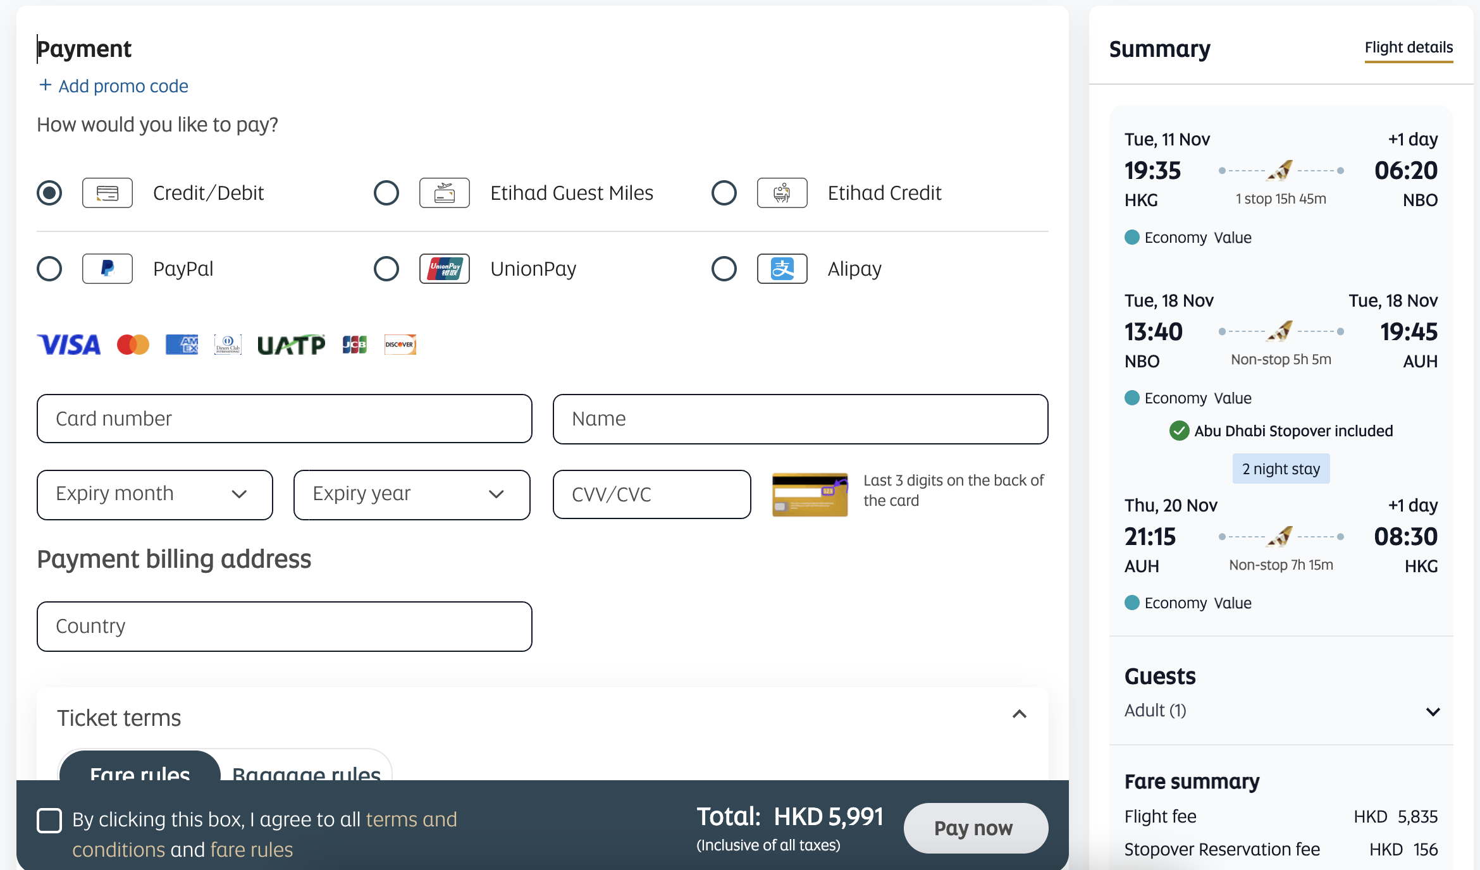Screen dimensions: 1480x870
Task: Click the teal dot on the HKG–NBO Economy Value
Action: [1132, 237]
